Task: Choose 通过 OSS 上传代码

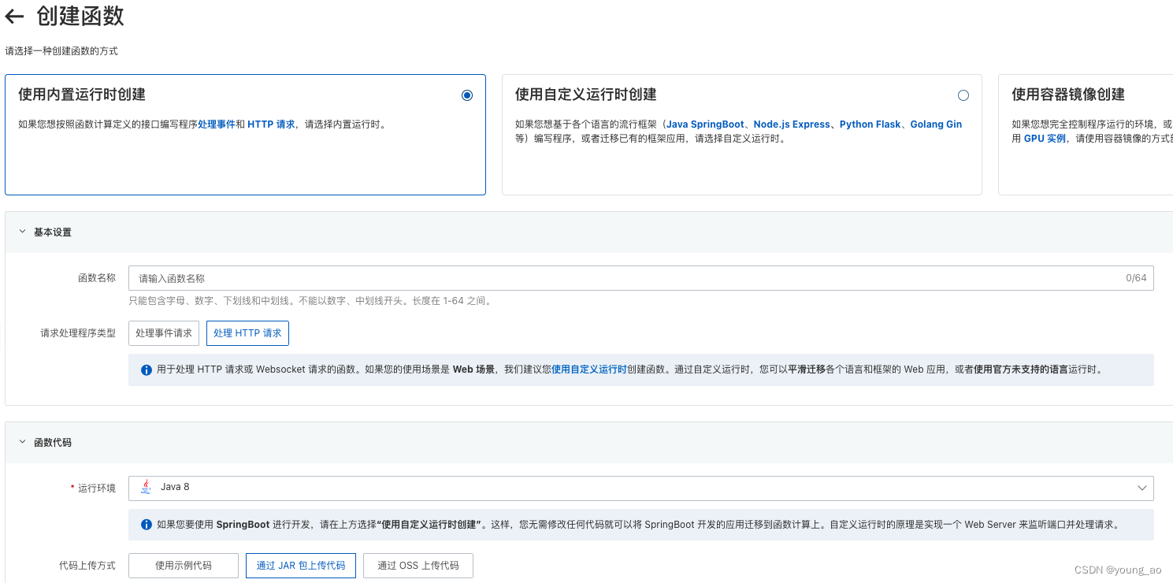Action: coord(418,565)
